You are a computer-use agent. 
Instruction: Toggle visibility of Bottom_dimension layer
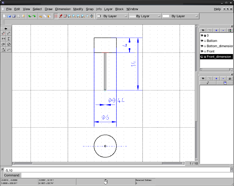[x=202, y=46]
